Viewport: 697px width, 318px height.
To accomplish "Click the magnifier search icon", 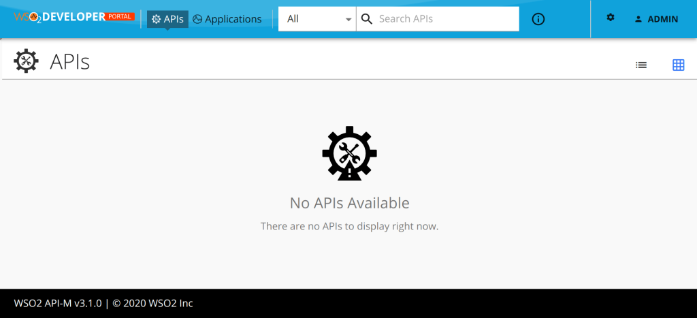I will [x=367, y=19].
